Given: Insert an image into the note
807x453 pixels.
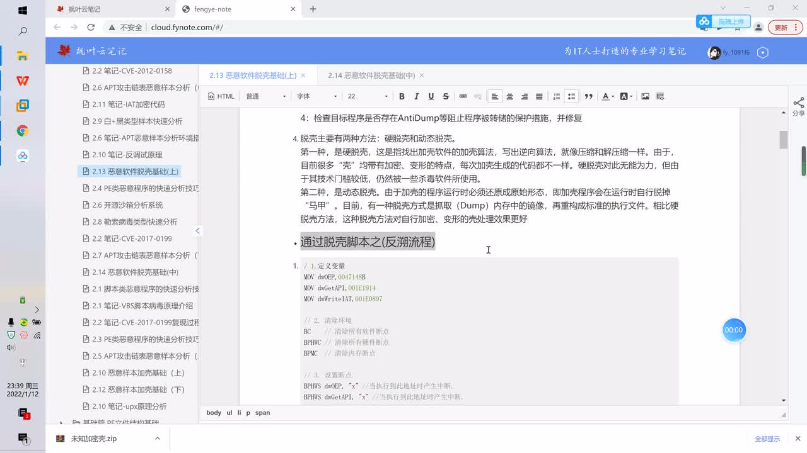Looking at the screenshot, I should [645, 96].
